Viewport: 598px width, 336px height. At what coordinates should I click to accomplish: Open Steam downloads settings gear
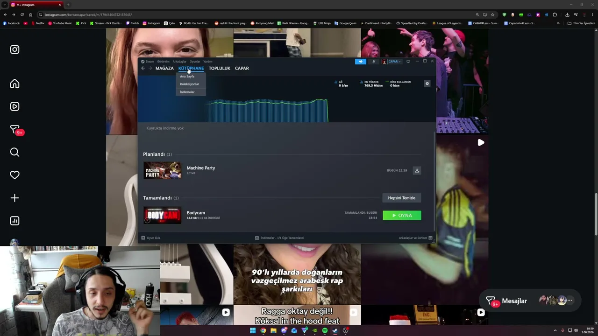tap(427, 84)
